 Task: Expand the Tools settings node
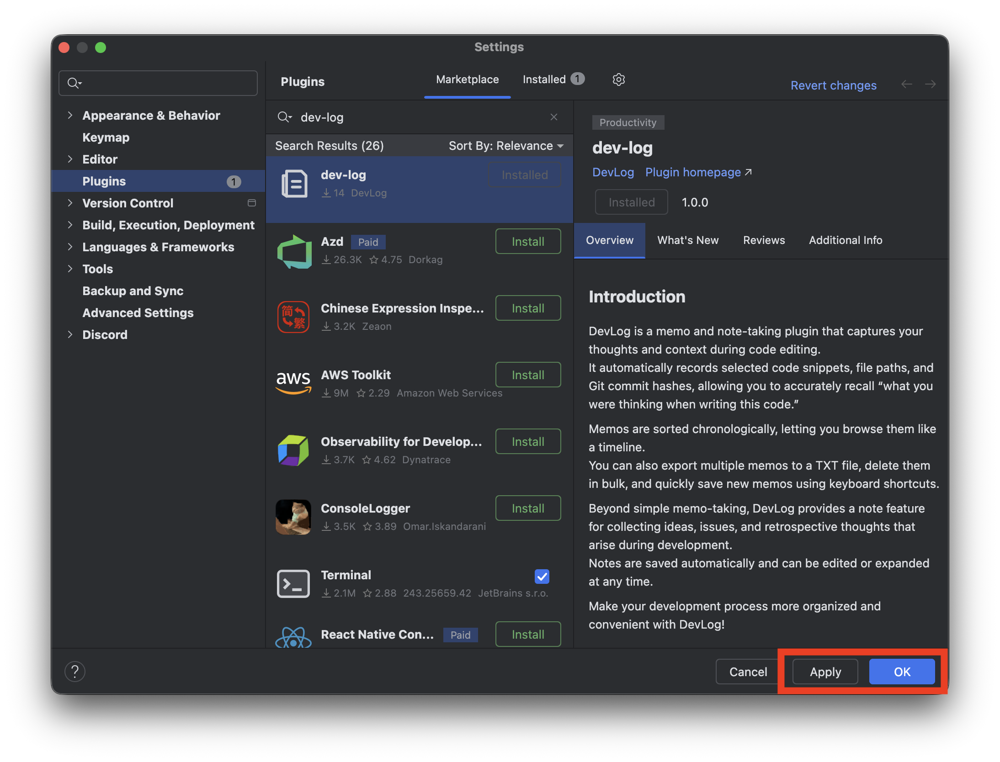click(70, 269)
